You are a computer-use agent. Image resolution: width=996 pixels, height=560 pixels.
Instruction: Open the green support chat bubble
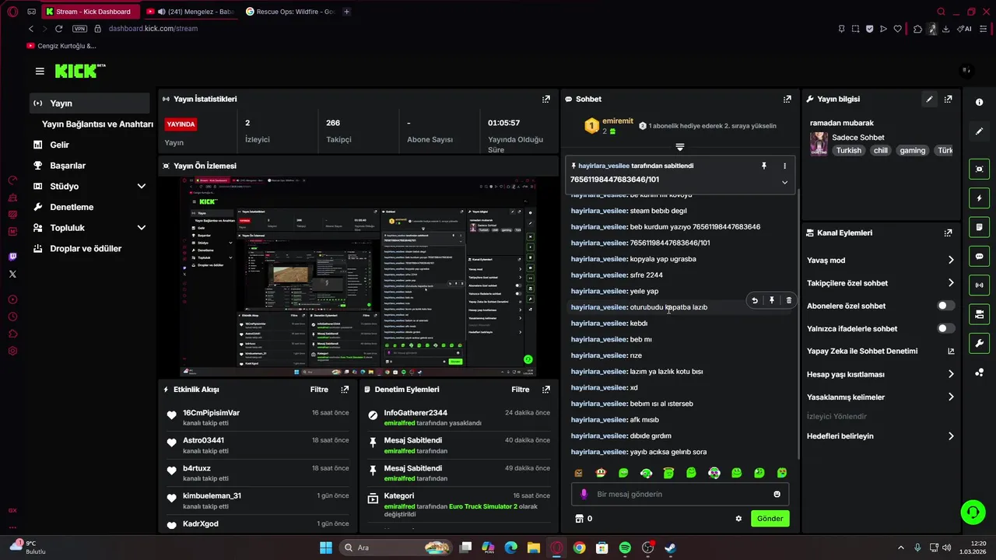tap(973, 512)
